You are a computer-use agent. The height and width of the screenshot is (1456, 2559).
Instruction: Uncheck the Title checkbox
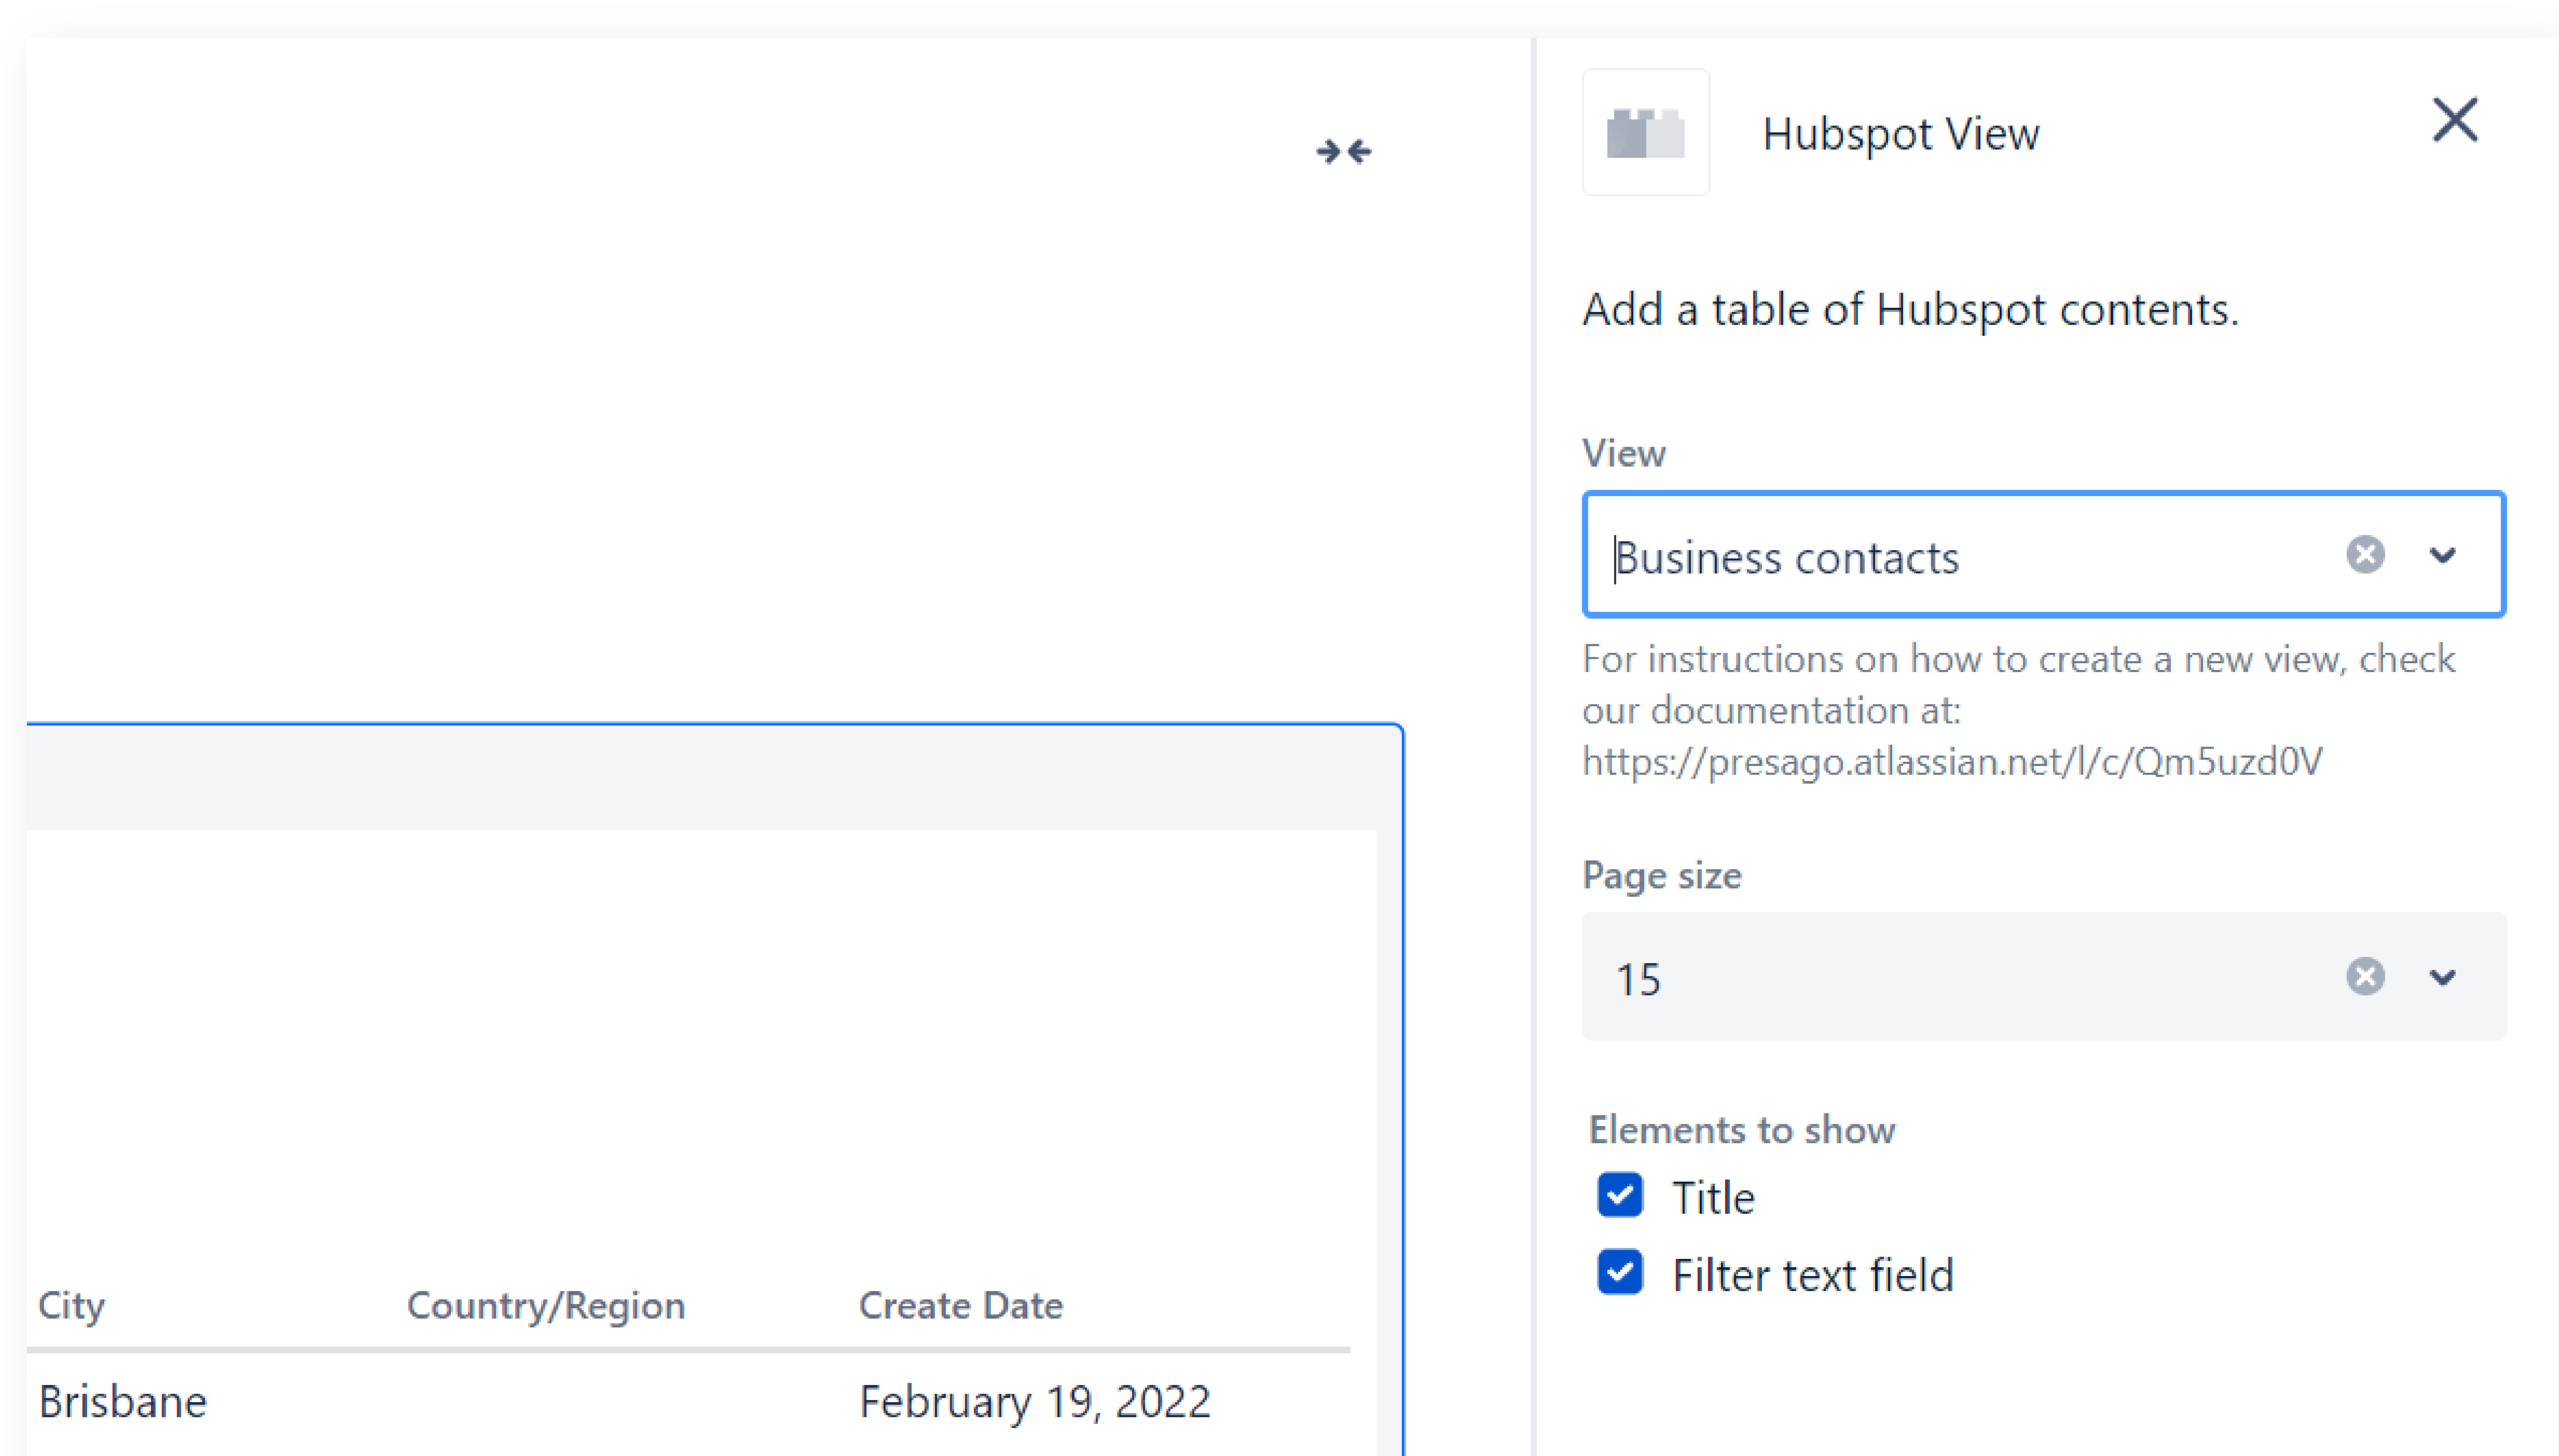point(1619,1196)
